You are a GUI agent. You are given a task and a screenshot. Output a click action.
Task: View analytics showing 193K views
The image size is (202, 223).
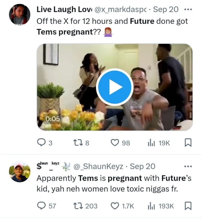coord(151,206)
